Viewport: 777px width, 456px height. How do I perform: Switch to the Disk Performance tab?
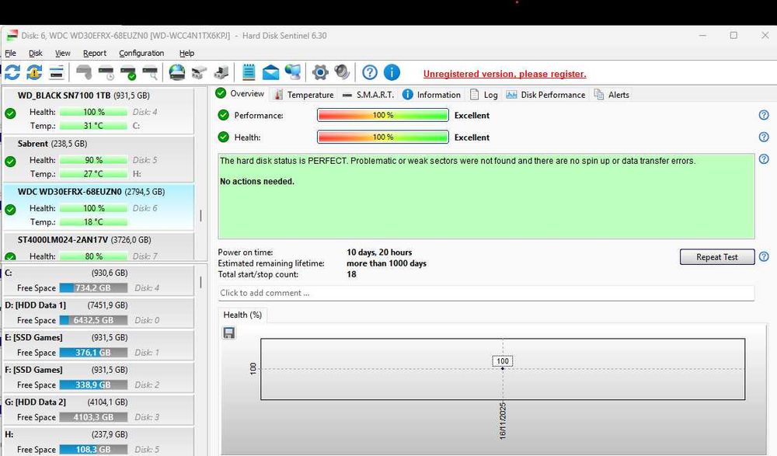coord(545,95)
